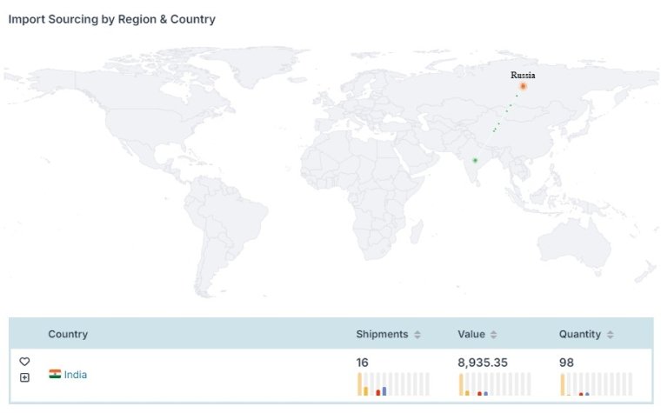Sort table by Shipments arrows
The image size is (661, 413).
click(x=417, y=335)
